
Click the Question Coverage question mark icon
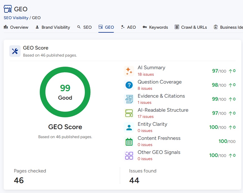(129, 85)
